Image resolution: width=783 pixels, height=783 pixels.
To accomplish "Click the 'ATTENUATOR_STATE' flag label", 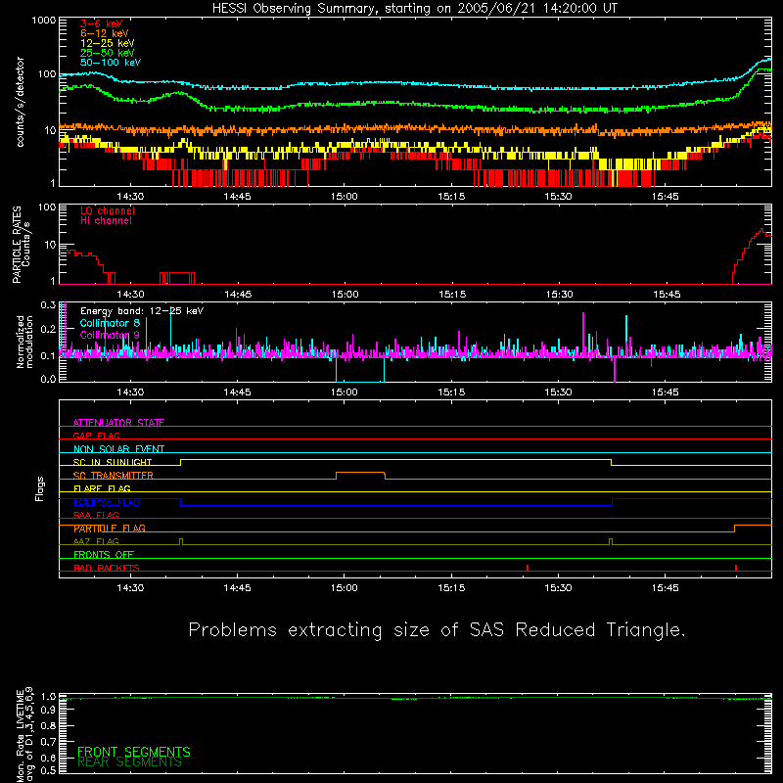I will (x=118, y=423).
